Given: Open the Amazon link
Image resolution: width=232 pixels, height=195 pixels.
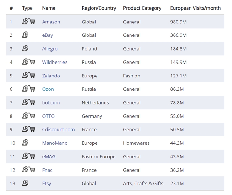Looking at the screenshot, I should [51, 22].
